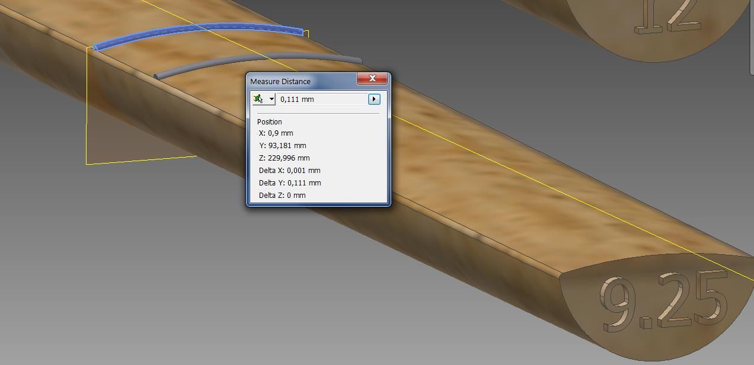This screenshot has width=754, height=365.
Task: Select the Position heading in the dialog
Action: click(x=270, y=121)
